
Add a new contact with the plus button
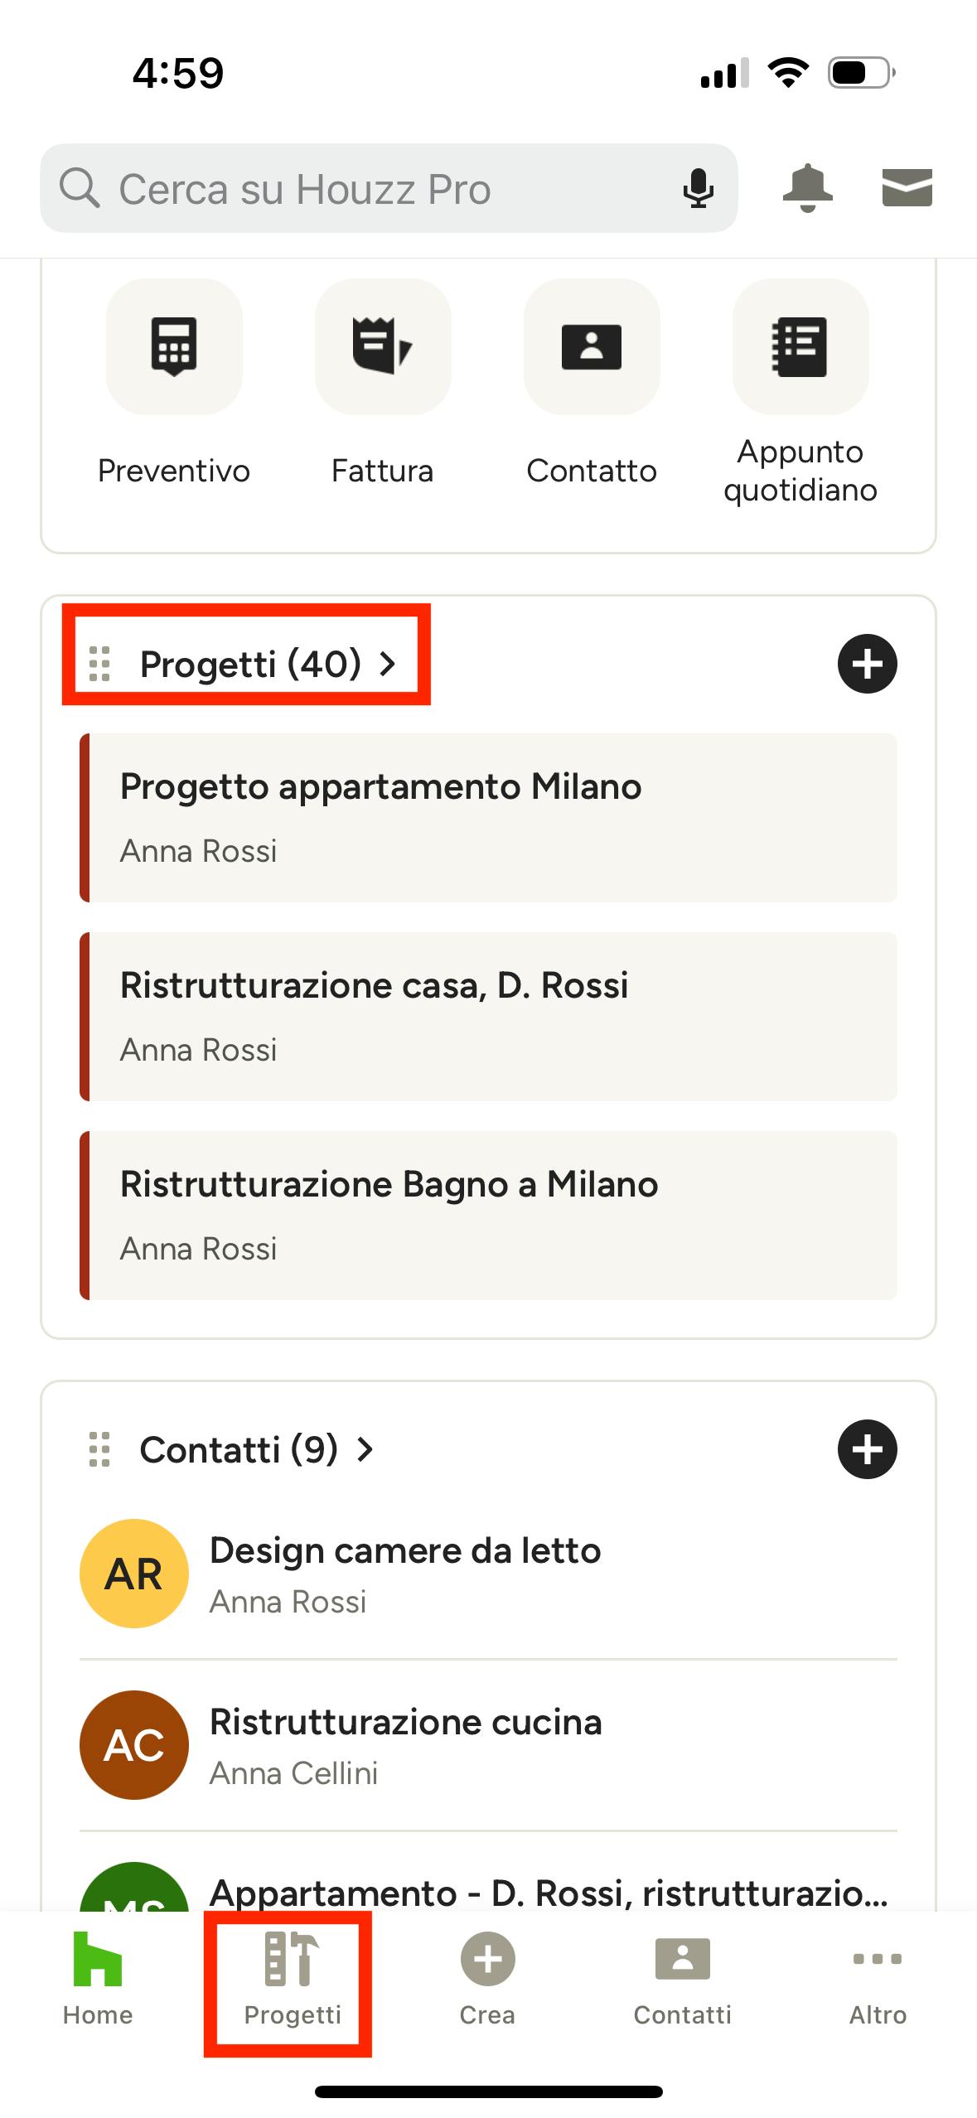click(868, 1449)
